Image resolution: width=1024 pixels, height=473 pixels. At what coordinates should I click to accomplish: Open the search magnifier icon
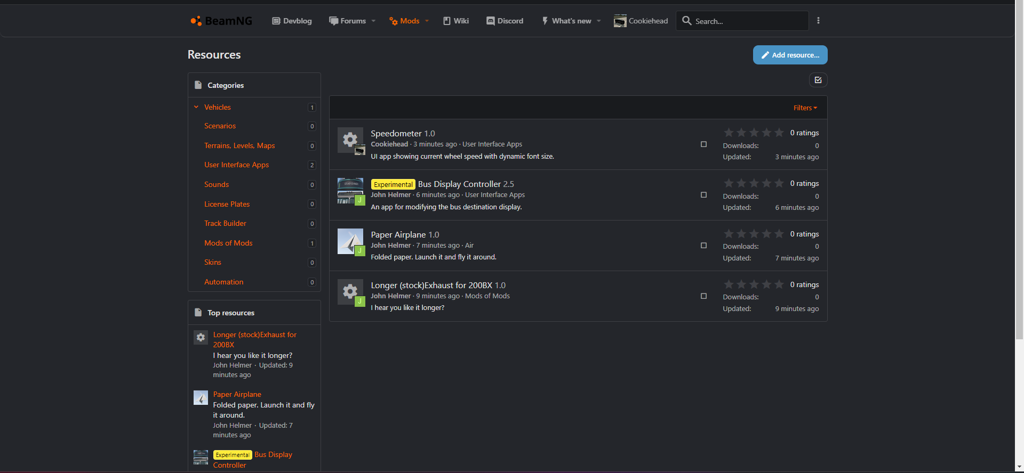pos(687,21)
